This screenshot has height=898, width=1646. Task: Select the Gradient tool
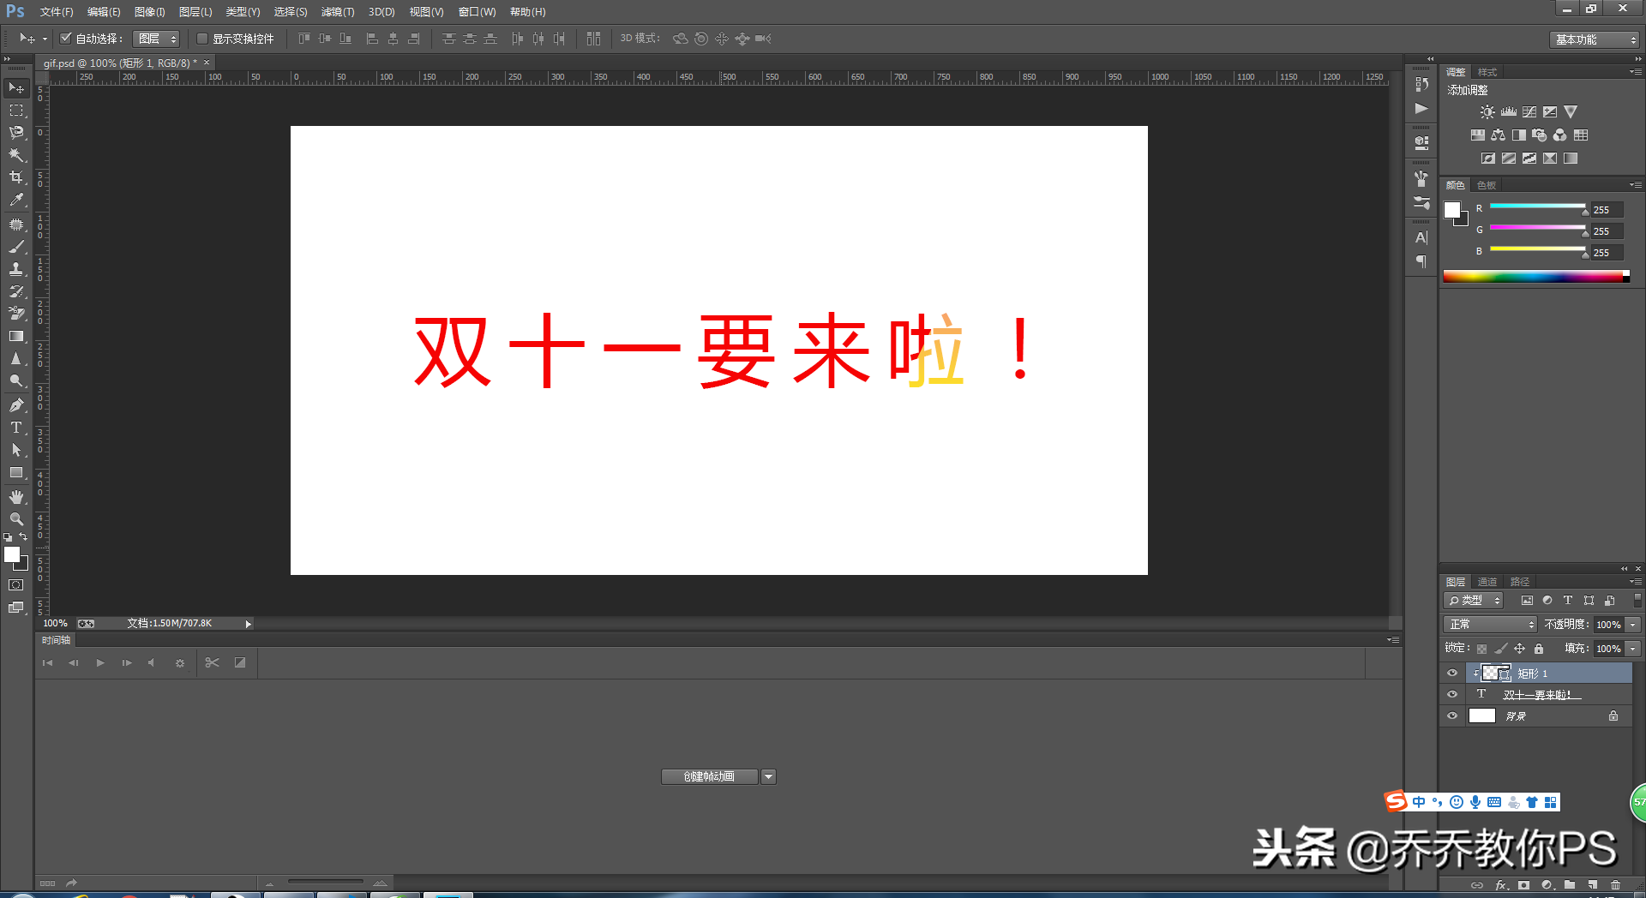16,336
